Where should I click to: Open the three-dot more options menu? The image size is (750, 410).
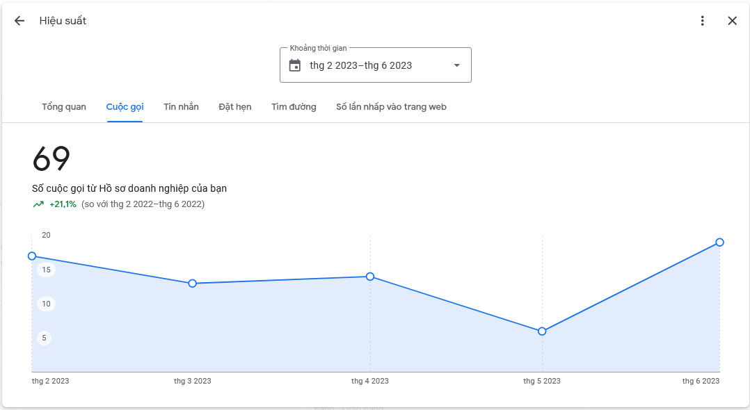(702, 21)
